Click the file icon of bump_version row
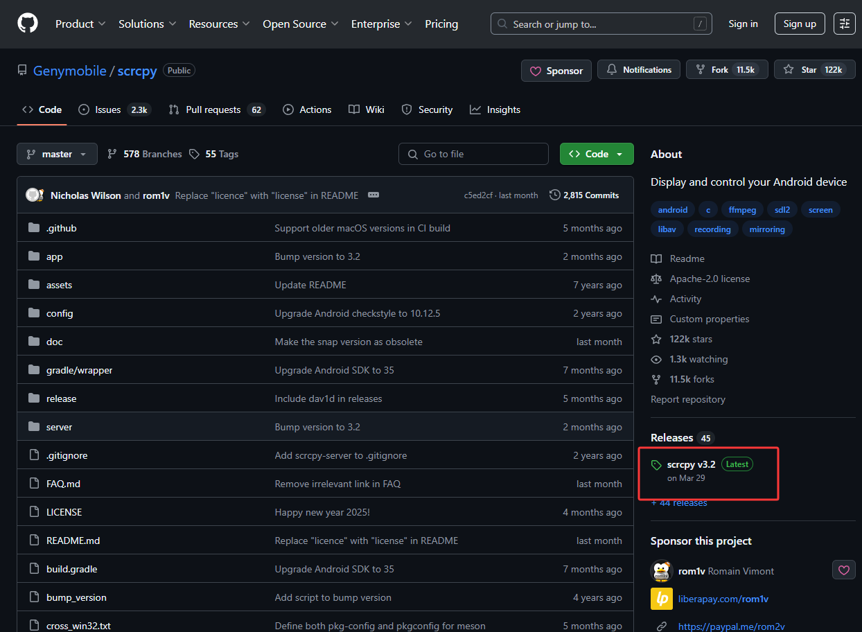The height and width of the screenshot is (632, 862). [34, 597]
